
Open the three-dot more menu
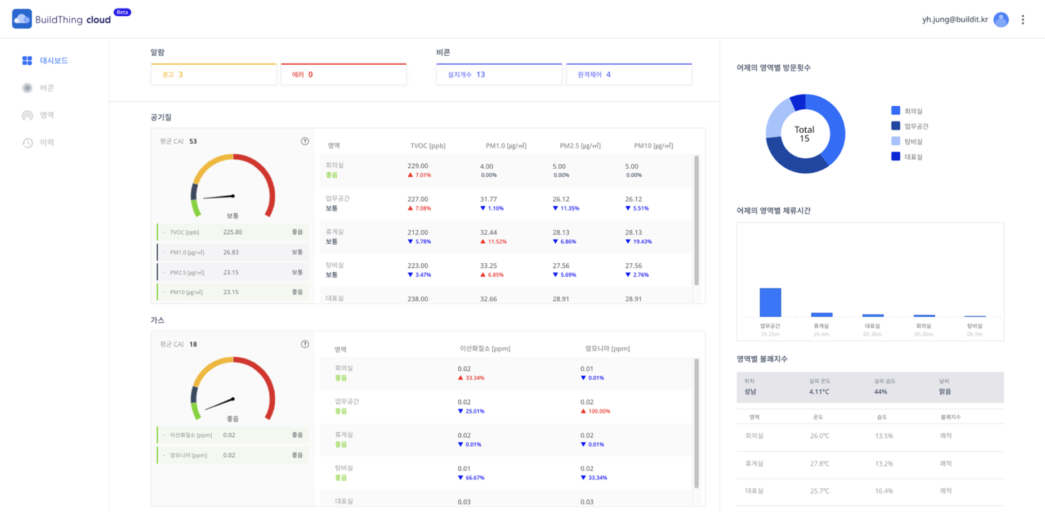[x=1023, y=20]
